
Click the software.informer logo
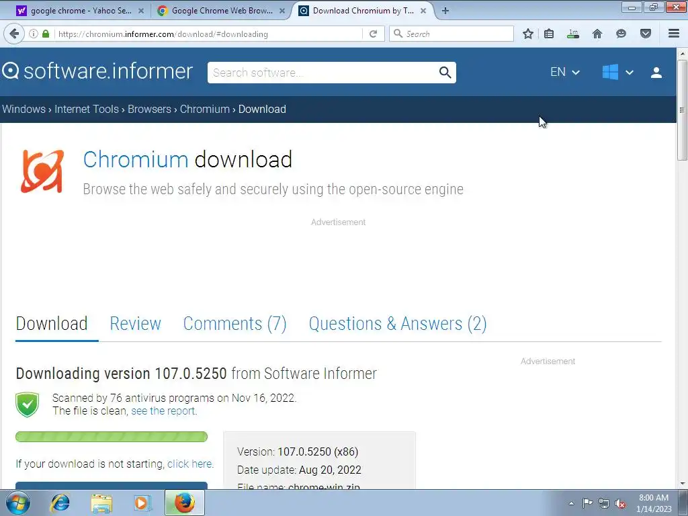97,71
